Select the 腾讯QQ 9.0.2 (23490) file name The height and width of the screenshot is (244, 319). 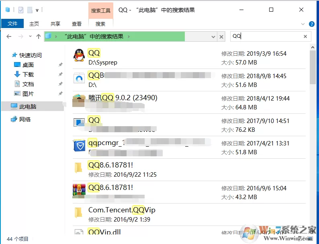(123, 98)
